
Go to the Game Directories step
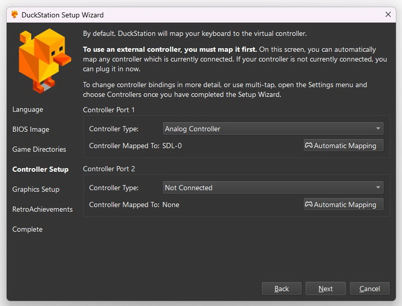(39, 149)
